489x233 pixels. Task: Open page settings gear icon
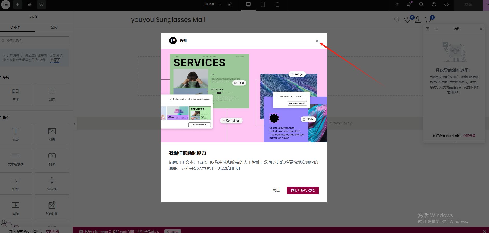pyautogui.click(x=230, y=4)
